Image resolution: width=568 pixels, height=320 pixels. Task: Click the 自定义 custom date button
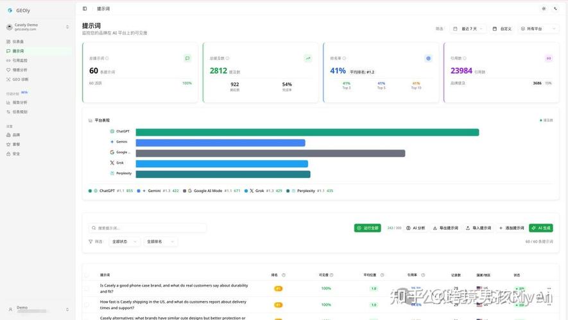click(x=502, y=29)
